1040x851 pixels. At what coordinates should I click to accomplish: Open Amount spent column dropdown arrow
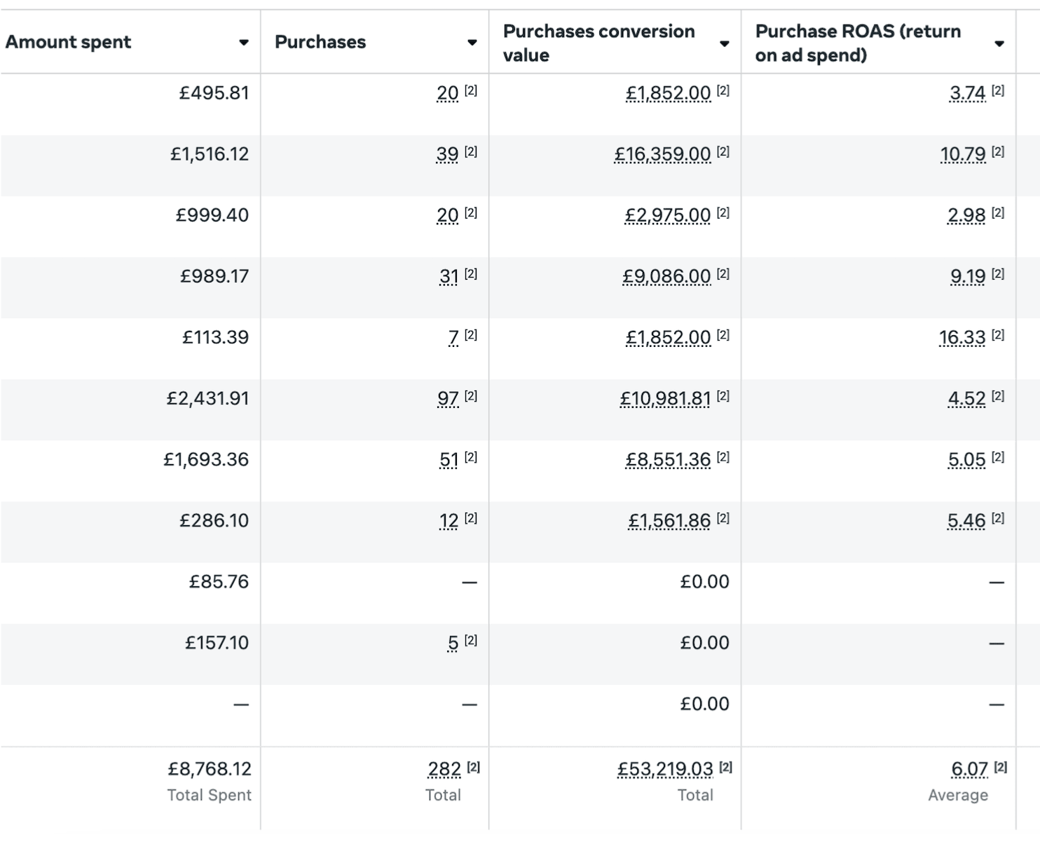click(x=243, y=43)
